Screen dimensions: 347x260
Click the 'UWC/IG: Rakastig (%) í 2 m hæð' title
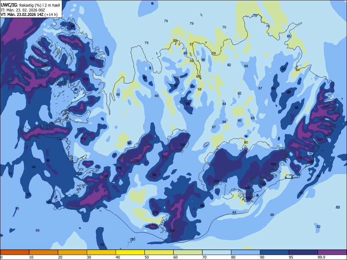click(30, 5)
